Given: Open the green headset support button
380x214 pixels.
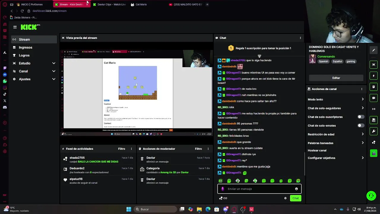Looking at the screenshot, I should [371, 196].
